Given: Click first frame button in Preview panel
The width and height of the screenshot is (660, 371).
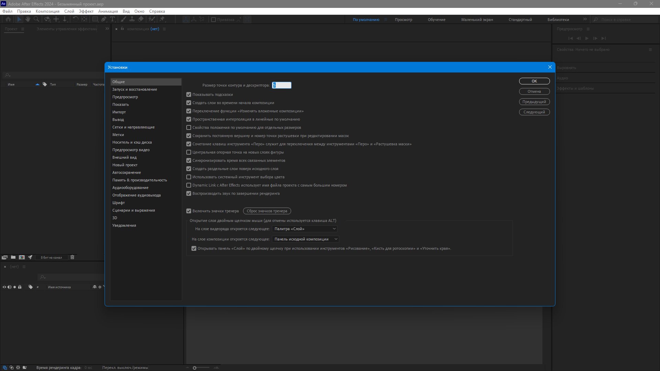Looking at the screenshot, I should (570, 38).
